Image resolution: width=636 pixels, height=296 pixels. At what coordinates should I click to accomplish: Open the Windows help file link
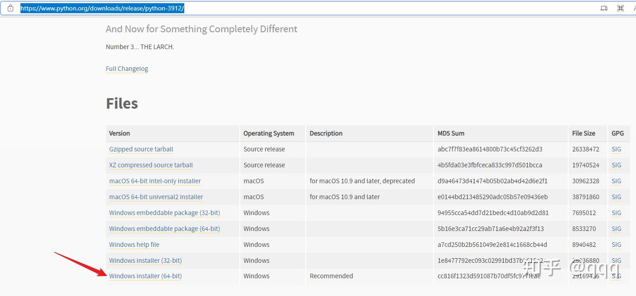click(x=134, y=245)
